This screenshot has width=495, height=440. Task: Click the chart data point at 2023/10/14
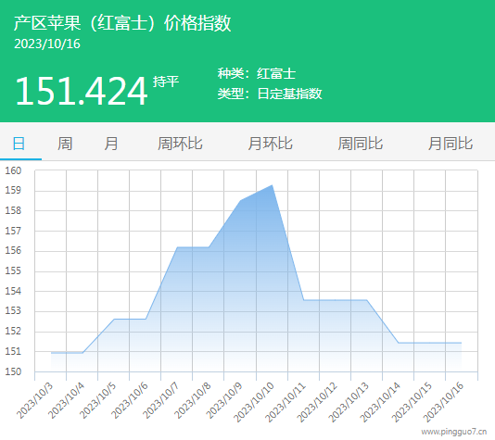click(x=398, y=343)
